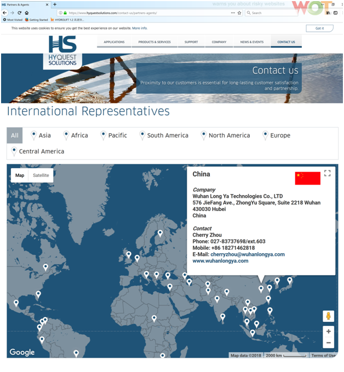Open the Applications menu
This screenshot has height=372, width=344.
point(114,42)
